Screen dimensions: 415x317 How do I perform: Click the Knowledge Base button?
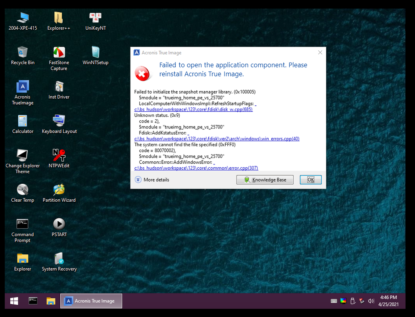[265, 180]
